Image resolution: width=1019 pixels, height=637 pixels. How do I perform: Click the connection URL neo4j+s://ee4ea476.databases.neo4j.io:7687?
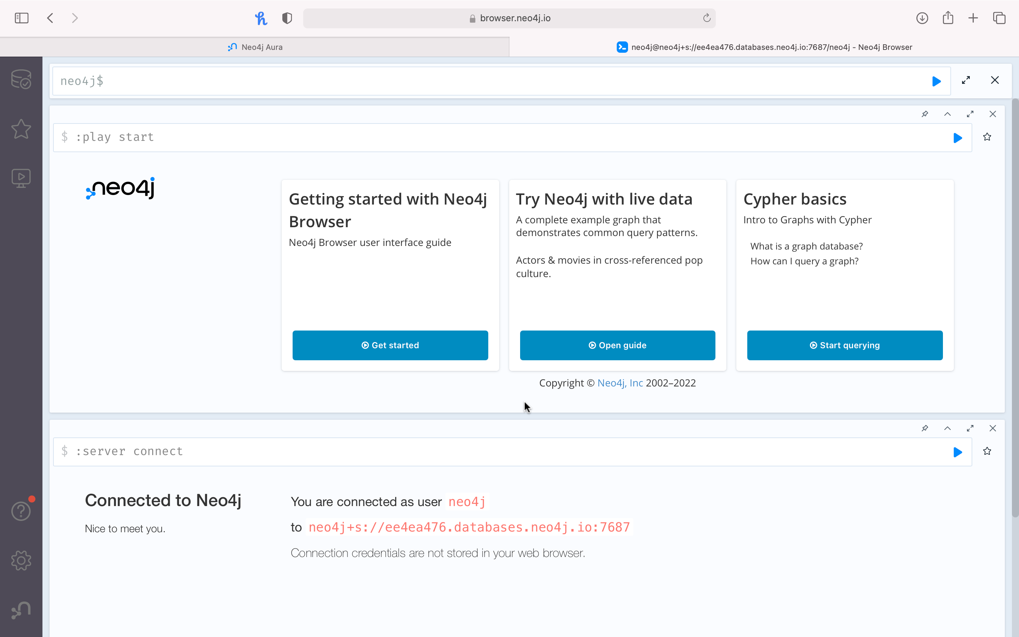pos(469,527)
